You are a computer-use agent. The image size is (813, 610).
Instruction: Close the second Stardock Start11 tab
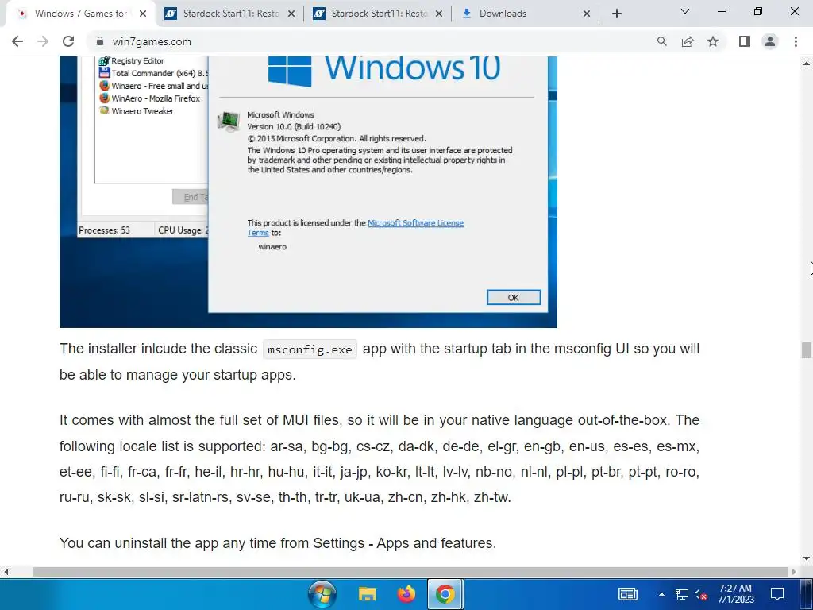click(x=439, y=14)
